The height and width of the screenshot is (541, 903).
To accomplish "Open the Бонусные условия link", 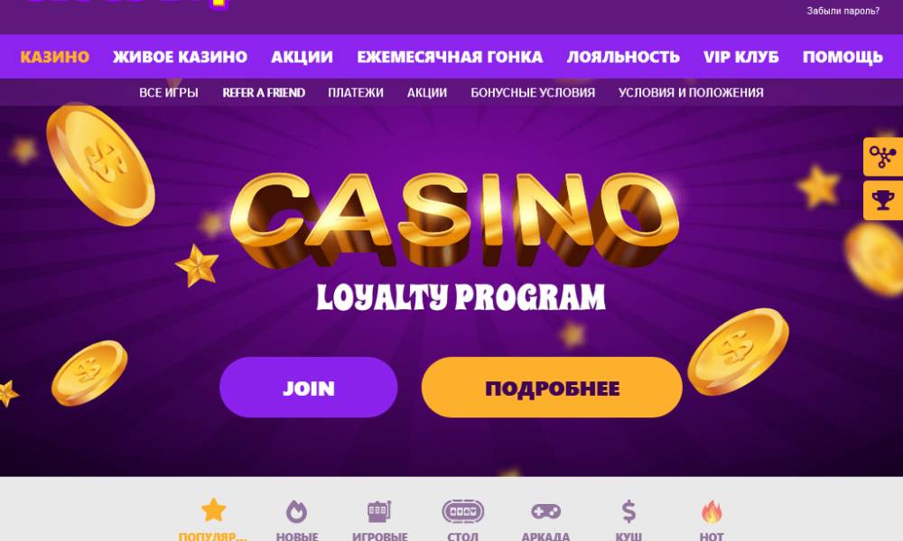I will [x=533, y=93].
